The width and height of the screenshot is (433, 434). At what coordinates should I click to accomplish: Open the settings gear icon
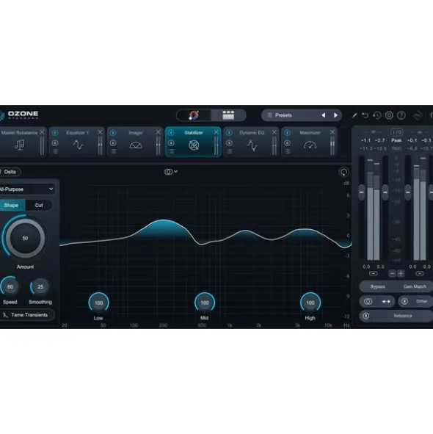(x=389, y=115)
